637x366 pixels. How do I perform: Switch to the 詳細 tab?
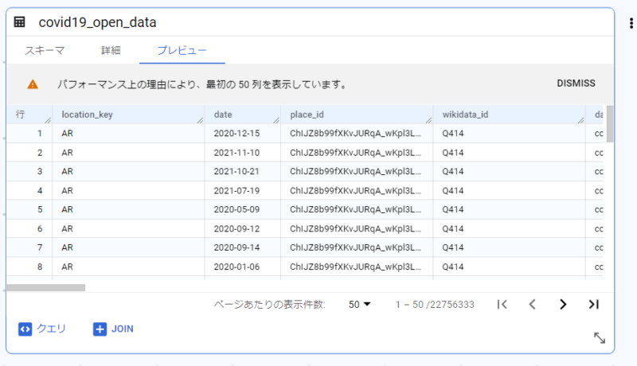click(x=111, y=50)
